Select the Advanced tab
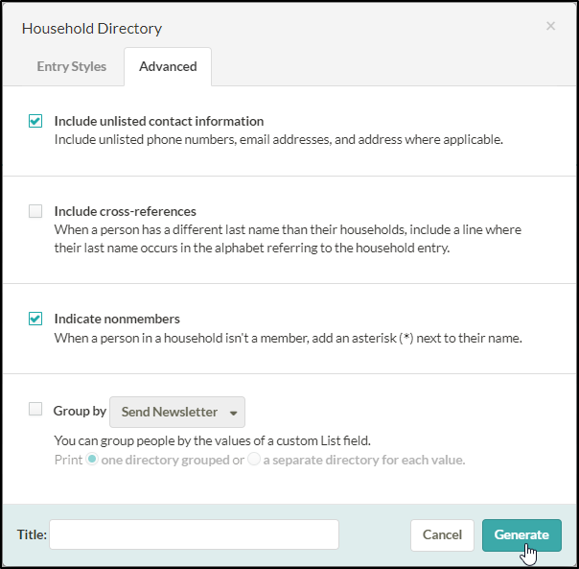Viewport: 579px width, 569px height. point(168,66)
